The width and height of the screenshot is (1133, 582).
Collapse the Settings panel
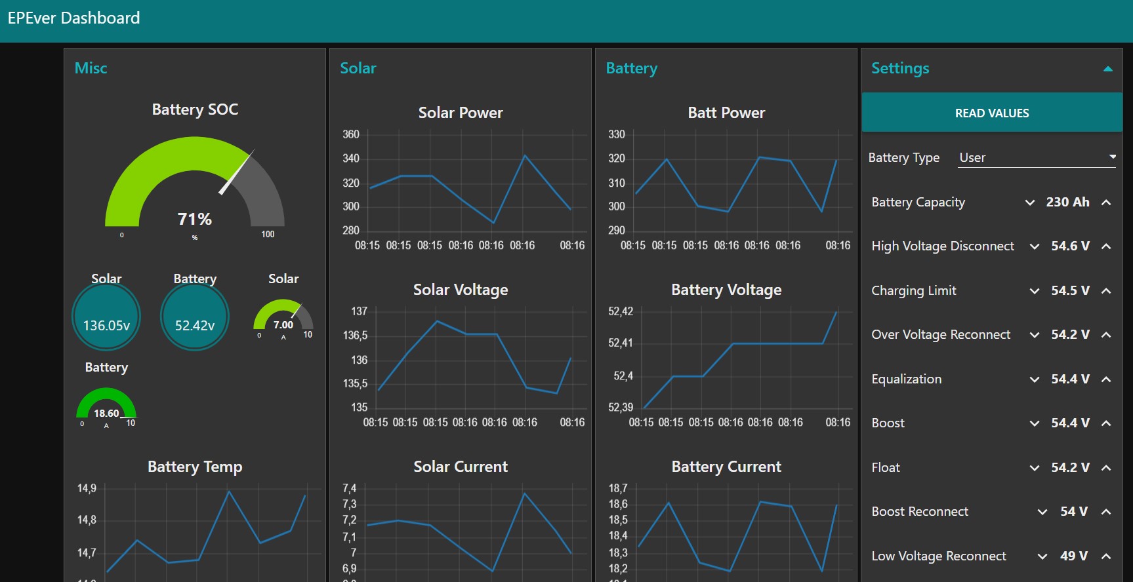coord(1107,69)
